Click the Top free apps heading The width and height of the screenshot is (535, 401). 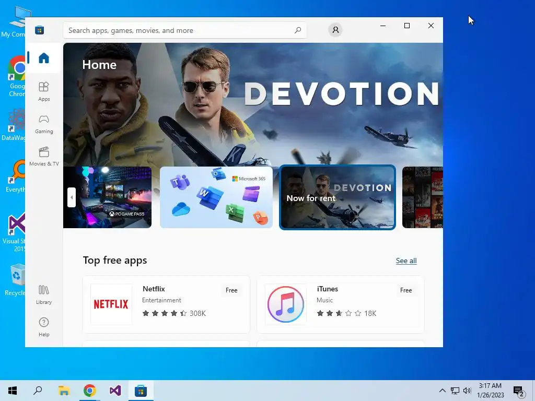[x=115, y=260]
